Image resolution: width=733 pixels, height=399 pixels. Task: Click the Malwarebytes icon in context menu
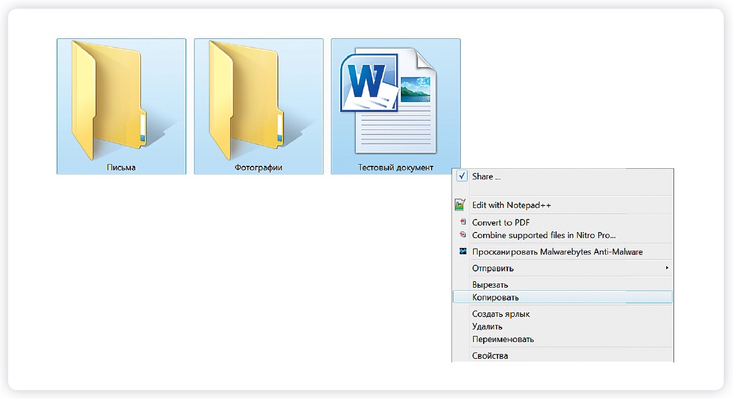(461, 252)
